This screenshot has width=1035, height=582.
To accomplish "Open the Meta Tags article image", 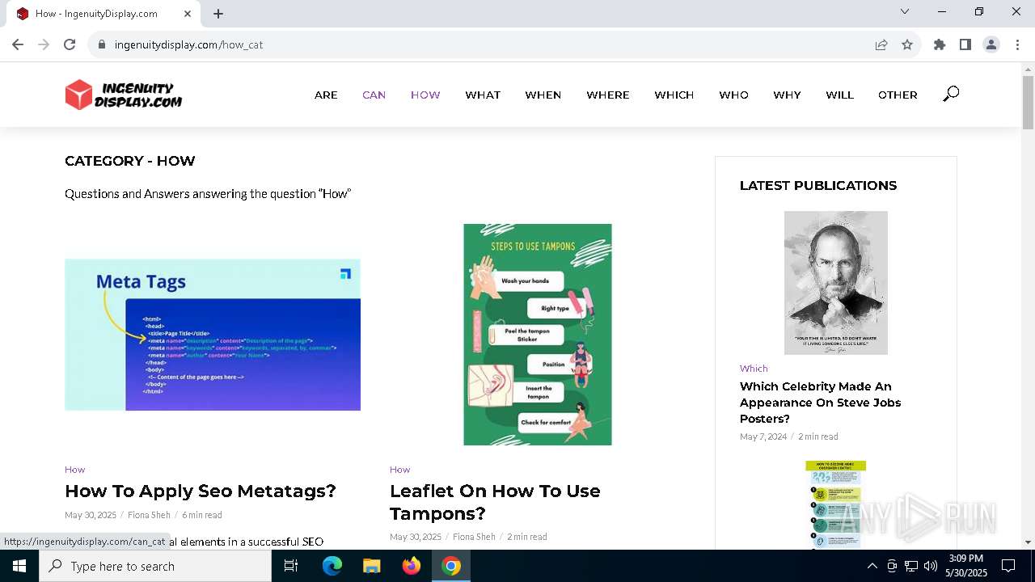I will pyautogui.click(x=213, y=335).
